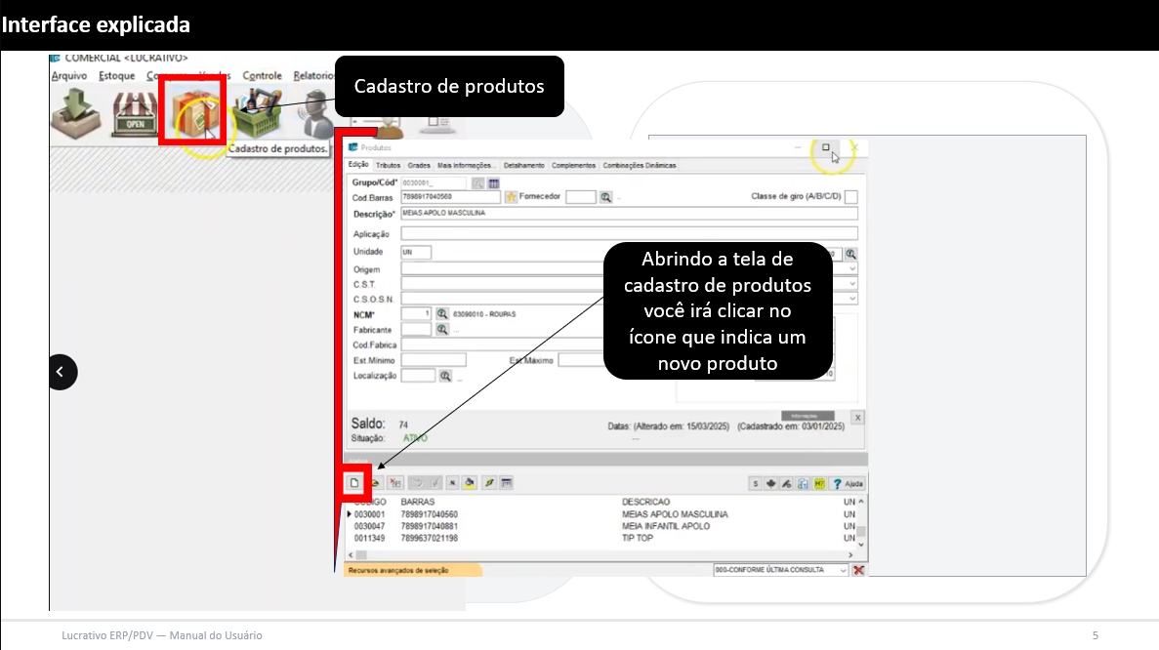Click the blue question mark Ajuda icon
The image size is (1159, 650).
click(836, 483)
